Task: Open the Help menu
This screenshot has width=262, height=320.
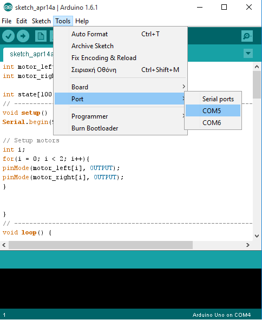Action: (82, 21)
